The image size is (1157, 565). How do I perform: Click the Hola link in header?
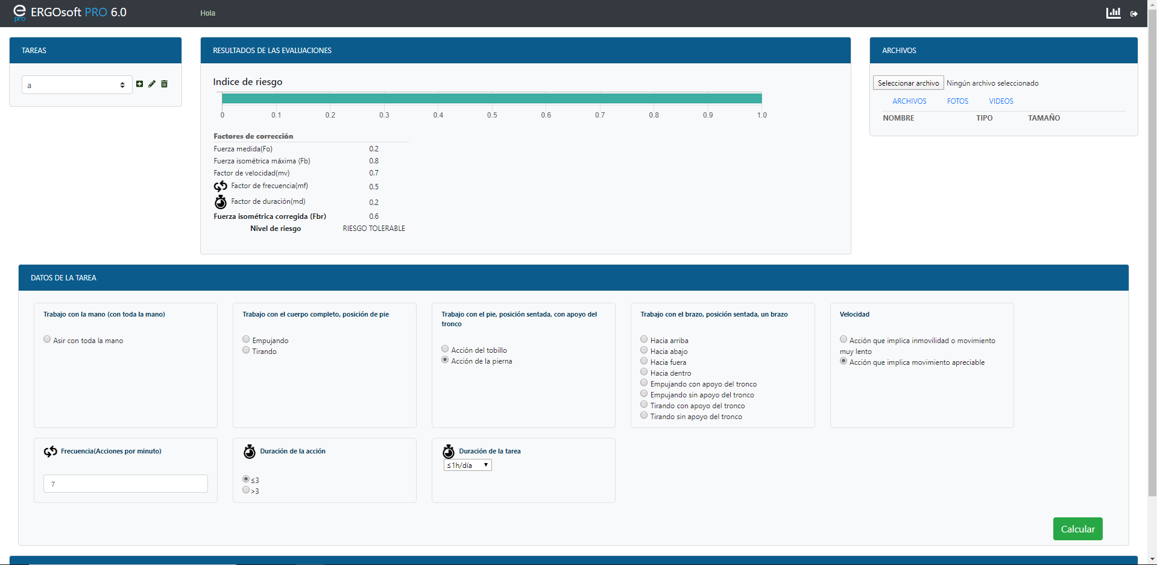point(207,13)
